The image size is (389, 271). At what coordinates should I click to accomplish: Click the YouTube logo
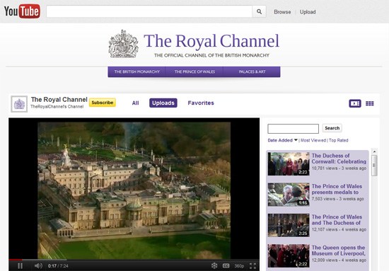click(x=22, y=11)
